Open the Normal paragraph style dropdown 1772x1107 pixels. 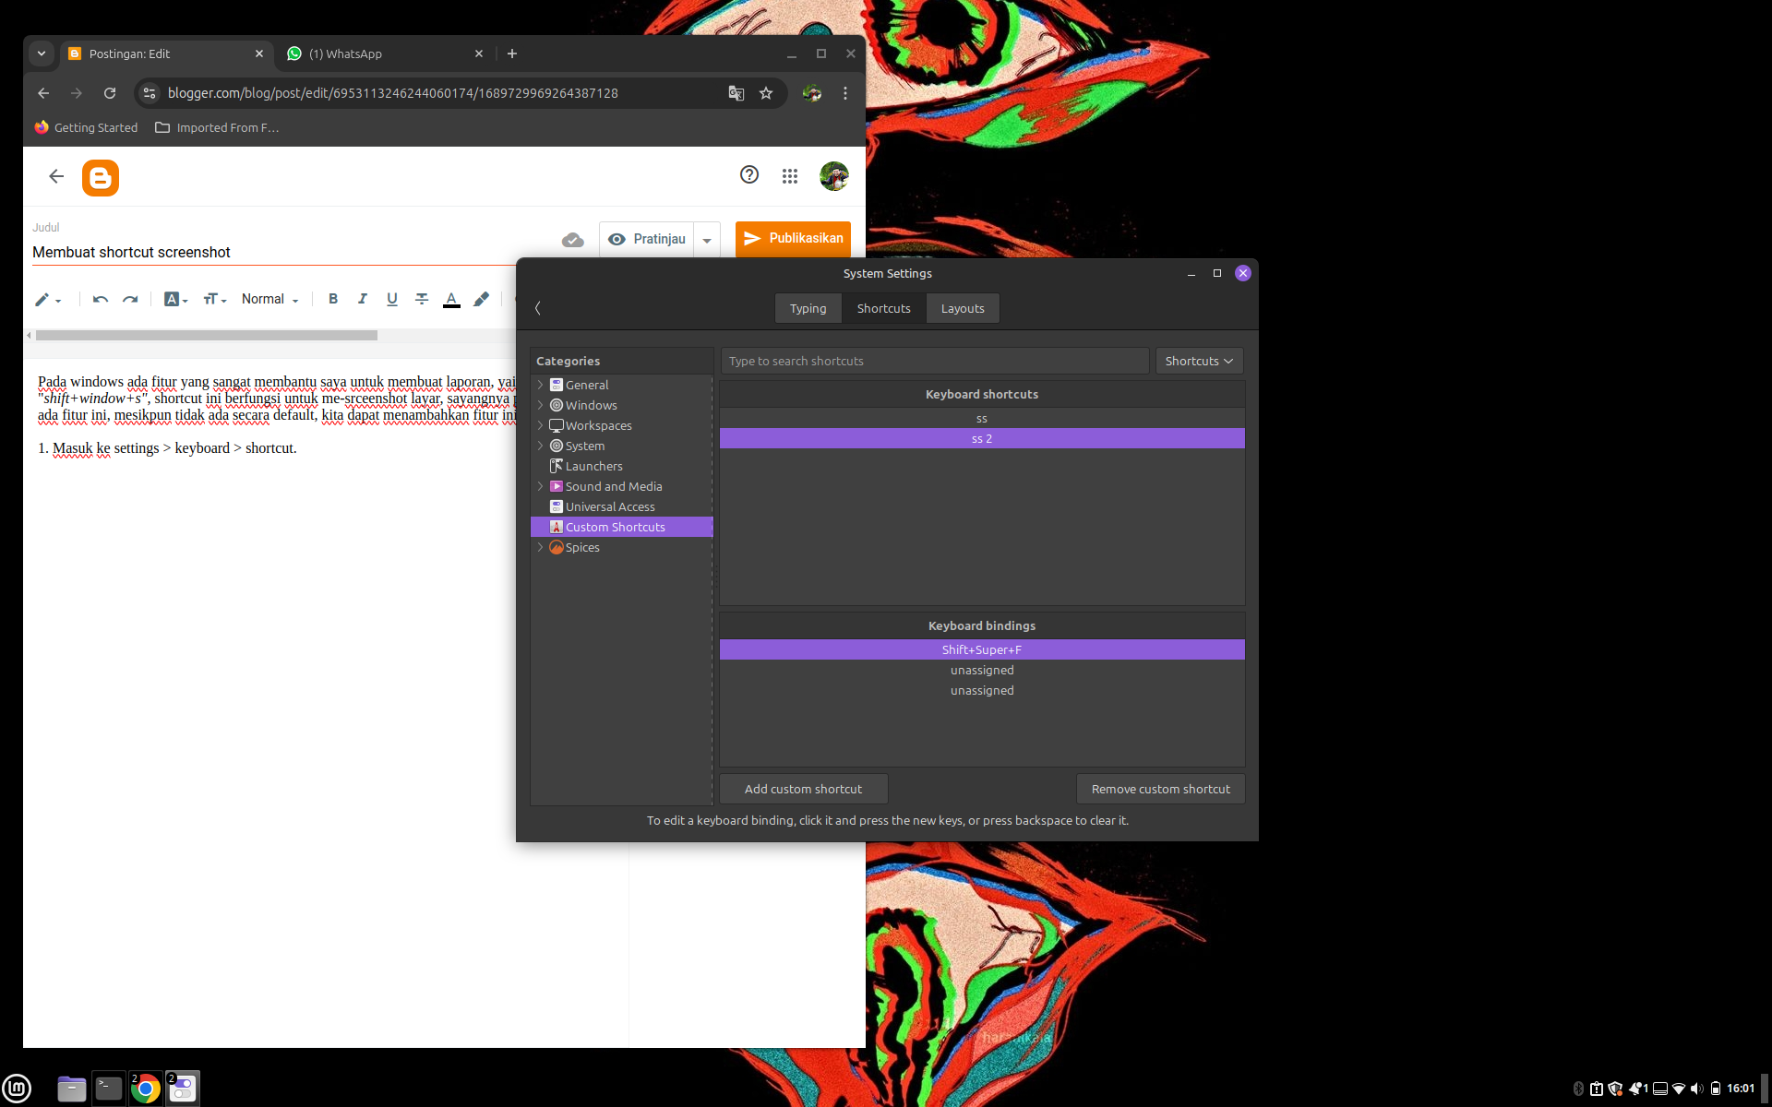pyautogui.click(x=269, y=299)
